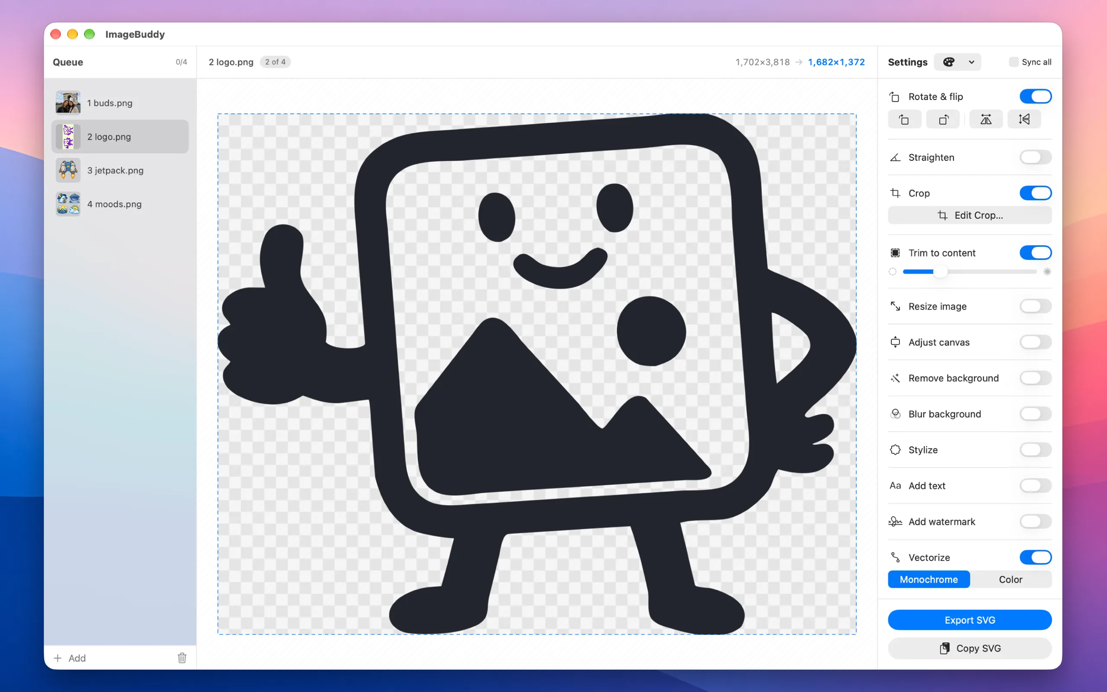Click the Edit Crop button
Screen dimensions: 1107x692
point(970,215)
